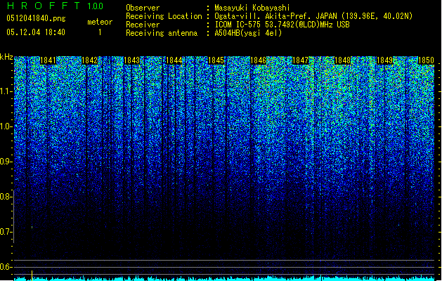Click the 0.6 kHz axis label
The image size is (442, 281).
pyautogui.click(x=6, y=267)
